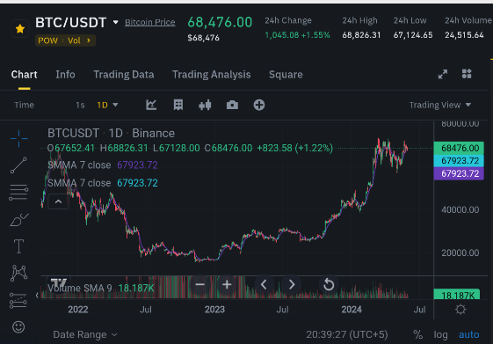Image resolution: width=493 pixels, height=344 pixels.
Task: Switch to the Info tab
Action: tap(65, 75)
